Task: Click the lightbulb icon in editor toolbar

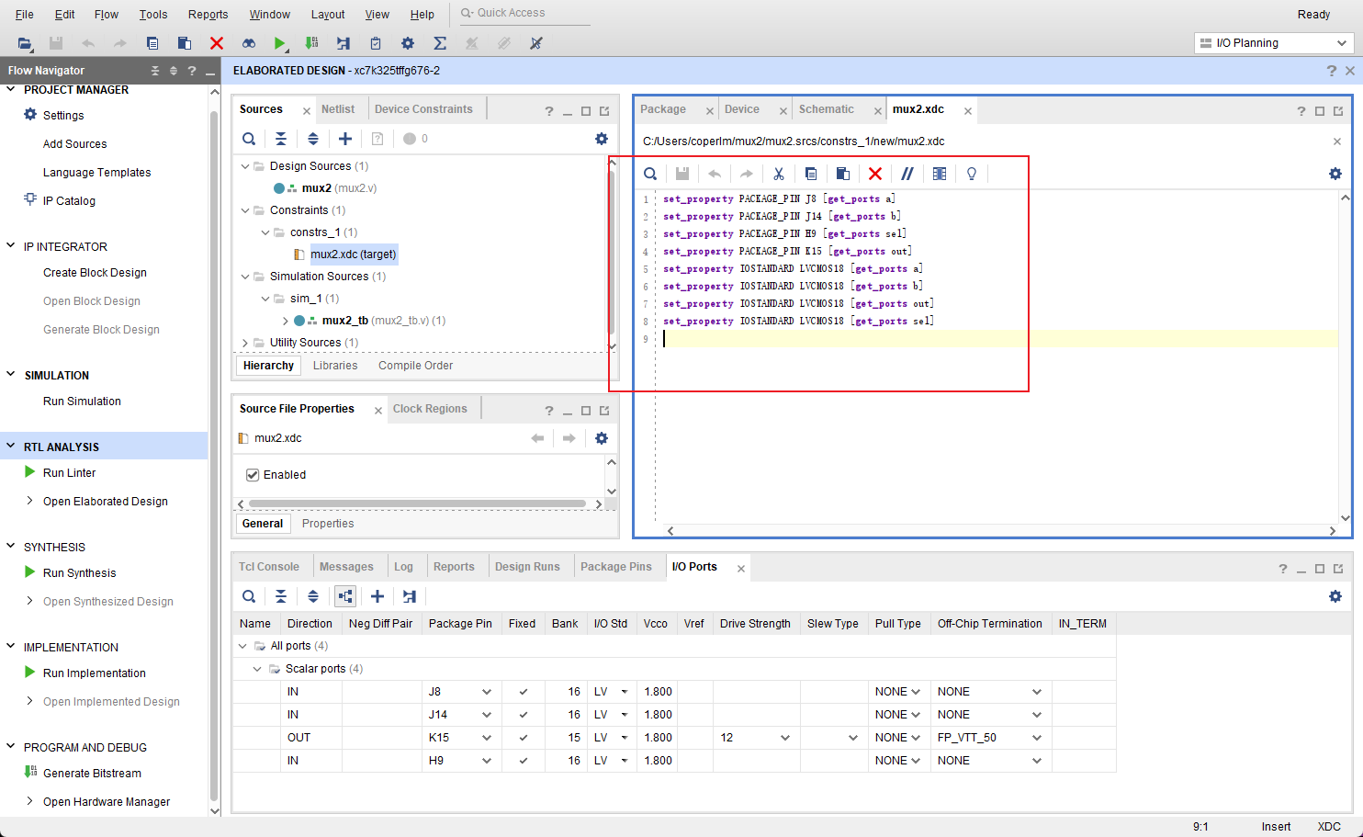Action: coord(972,174)
